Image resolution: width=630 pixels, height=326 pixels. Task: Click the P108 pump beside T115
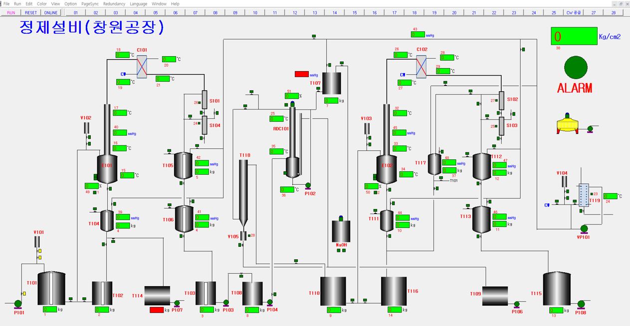(580, 304)
